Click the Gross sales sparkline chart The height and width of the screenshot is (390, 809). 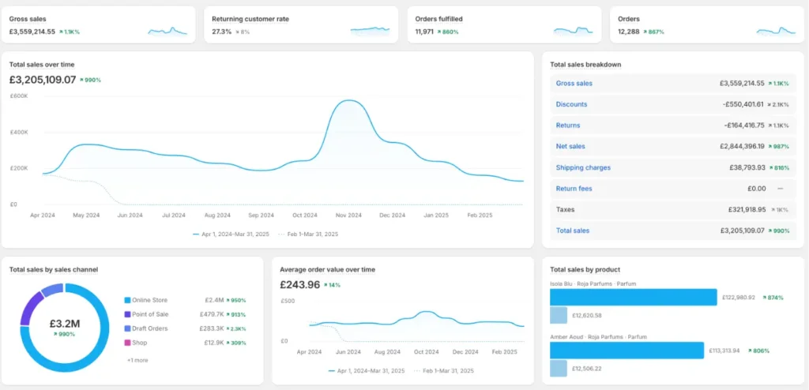pos(167,32)
